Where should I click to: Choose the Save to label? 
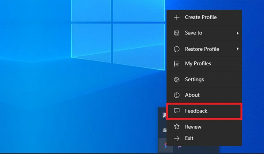[193, 33]
